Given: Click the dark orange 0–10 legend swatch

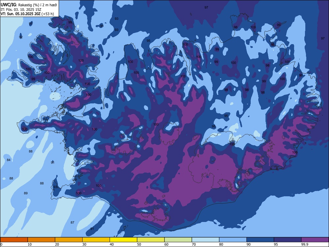Looking at the screenshot, I should click(x=14, y=240).
